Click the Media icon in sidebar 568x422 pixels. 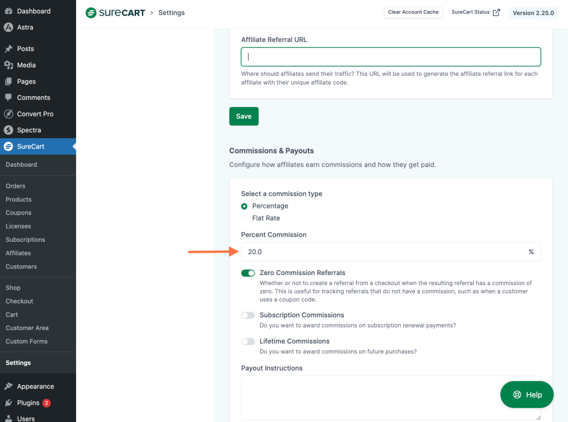8,65
